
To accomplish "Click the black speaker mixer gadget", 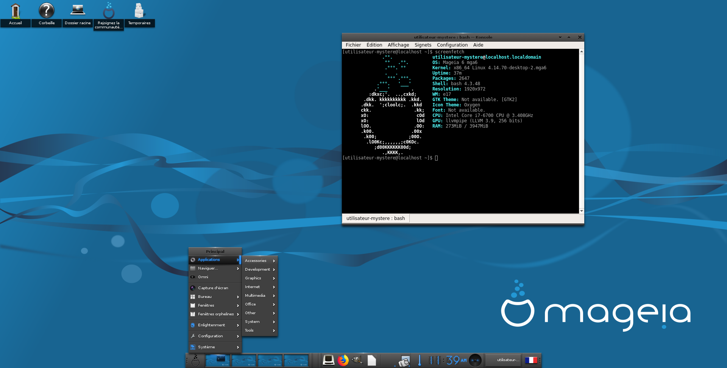I will click(x=475, y=360).
